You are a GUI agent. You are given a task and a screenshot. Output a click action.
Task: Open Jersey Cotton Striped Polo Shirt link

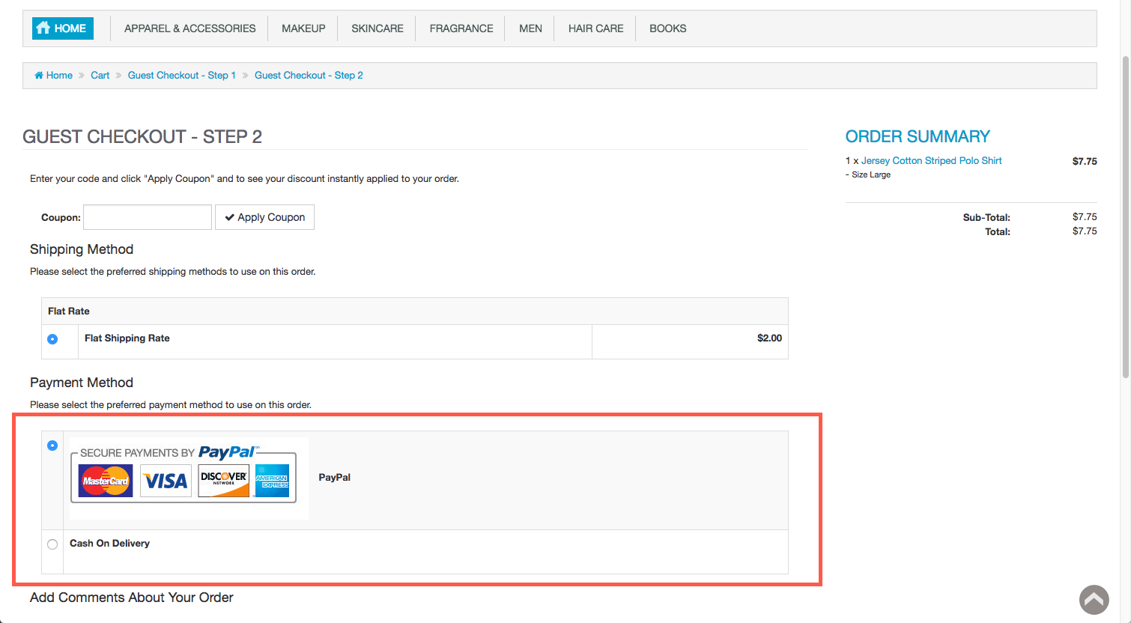click(931, 161)
